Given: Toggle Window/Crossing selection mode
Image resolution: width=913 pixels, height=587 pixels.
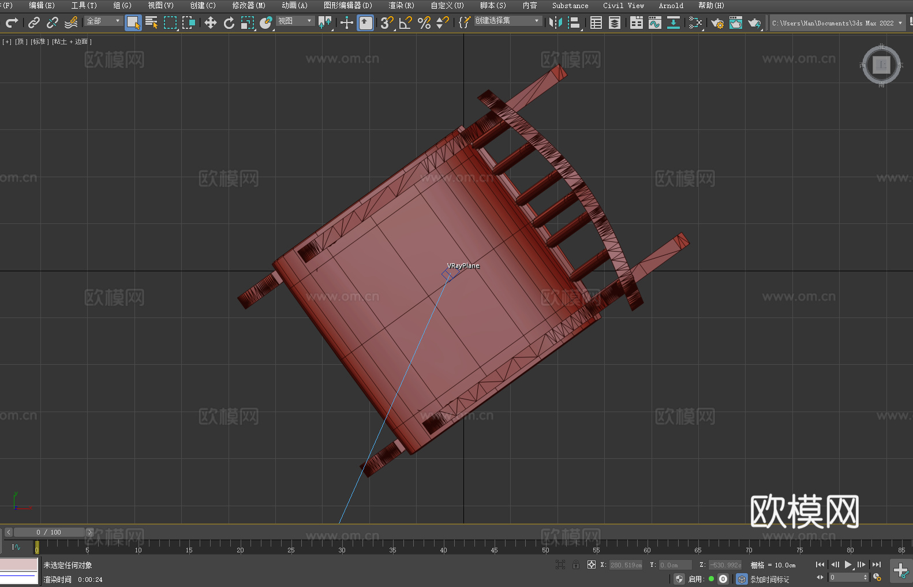Looking at the screenshot, I should coord(189,23).
